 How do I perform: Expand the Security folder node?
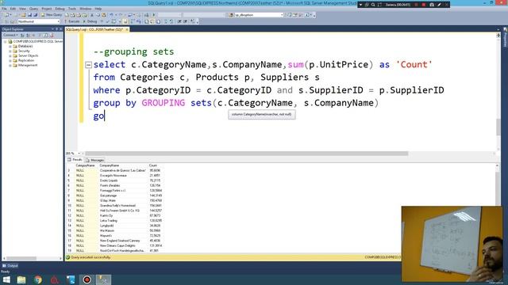click(x=10, y=51)
